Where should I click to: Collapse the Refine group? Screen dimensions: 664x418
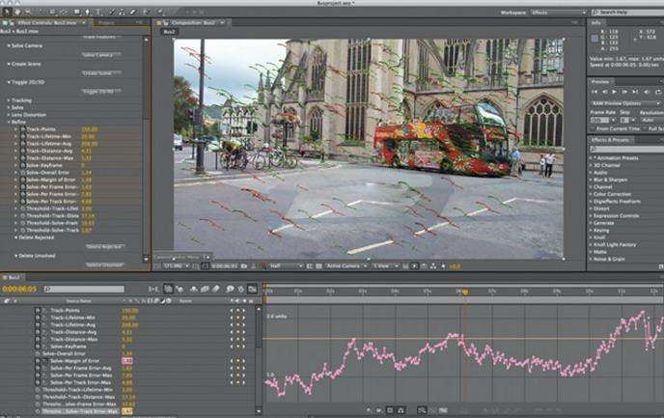point(9,122)
